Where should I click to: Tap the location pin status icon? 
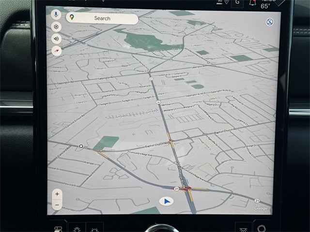[227, 1]
